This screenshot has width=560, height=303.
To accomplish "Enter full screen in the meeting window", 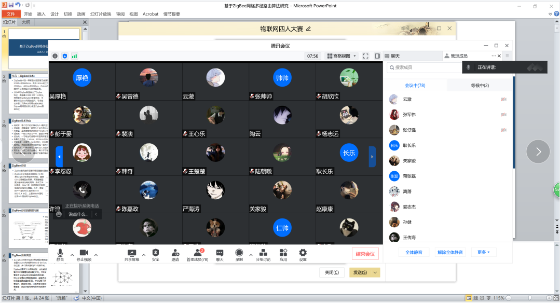I will (x=365, y=56).
